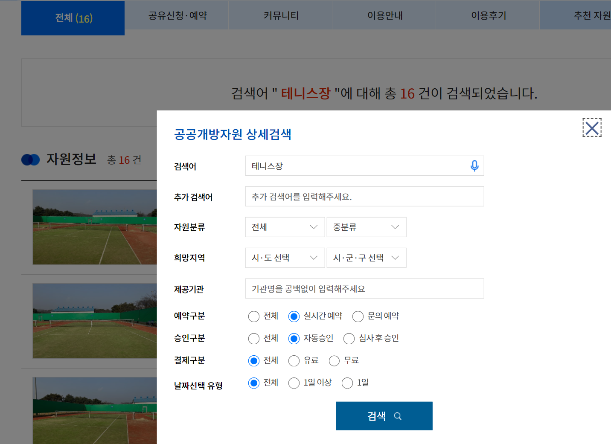Click the microphone voice search icon
Image resolution: width=611 pixels, height=444 pixels.
click(x=474, y=165)
